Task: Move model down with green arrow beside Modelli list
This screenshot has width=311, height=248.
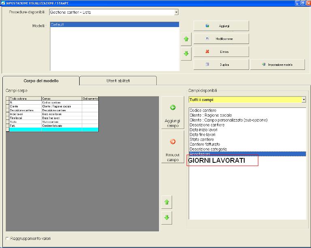Action: pyautogui.click(x=186, y=54)
